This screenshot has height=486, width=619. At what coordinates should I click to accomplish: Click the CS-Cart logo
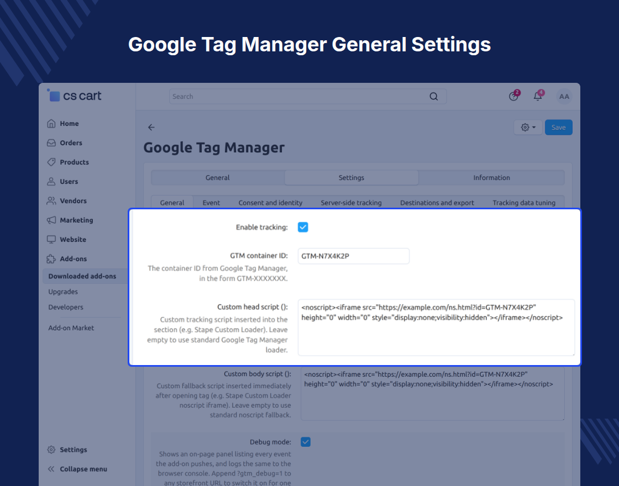tap(74, 96)
